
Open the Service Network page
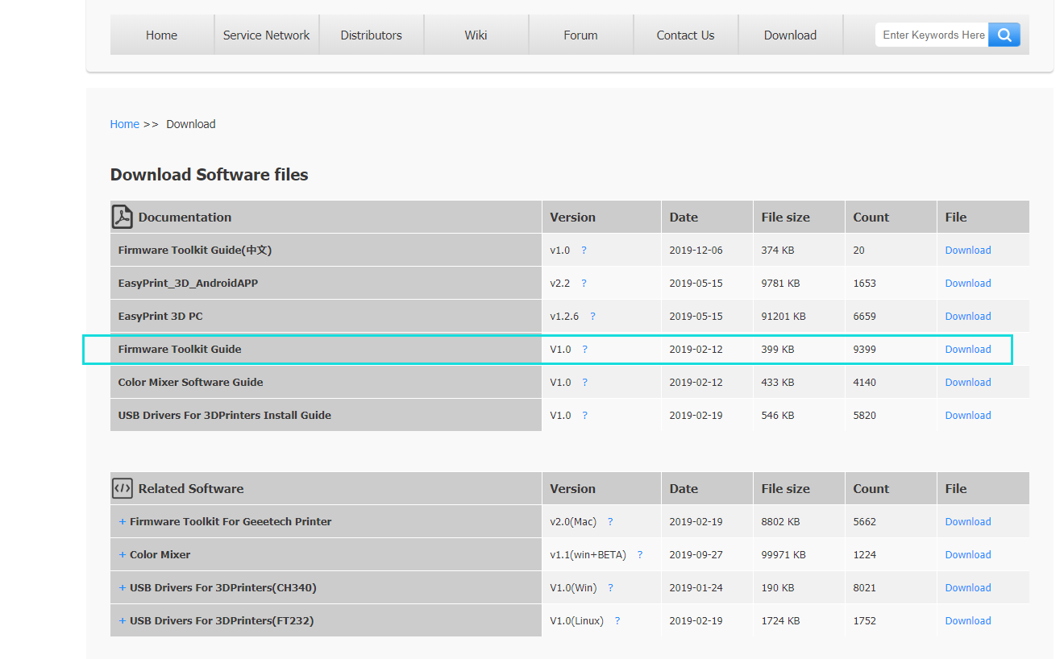[x=266, y=35]
